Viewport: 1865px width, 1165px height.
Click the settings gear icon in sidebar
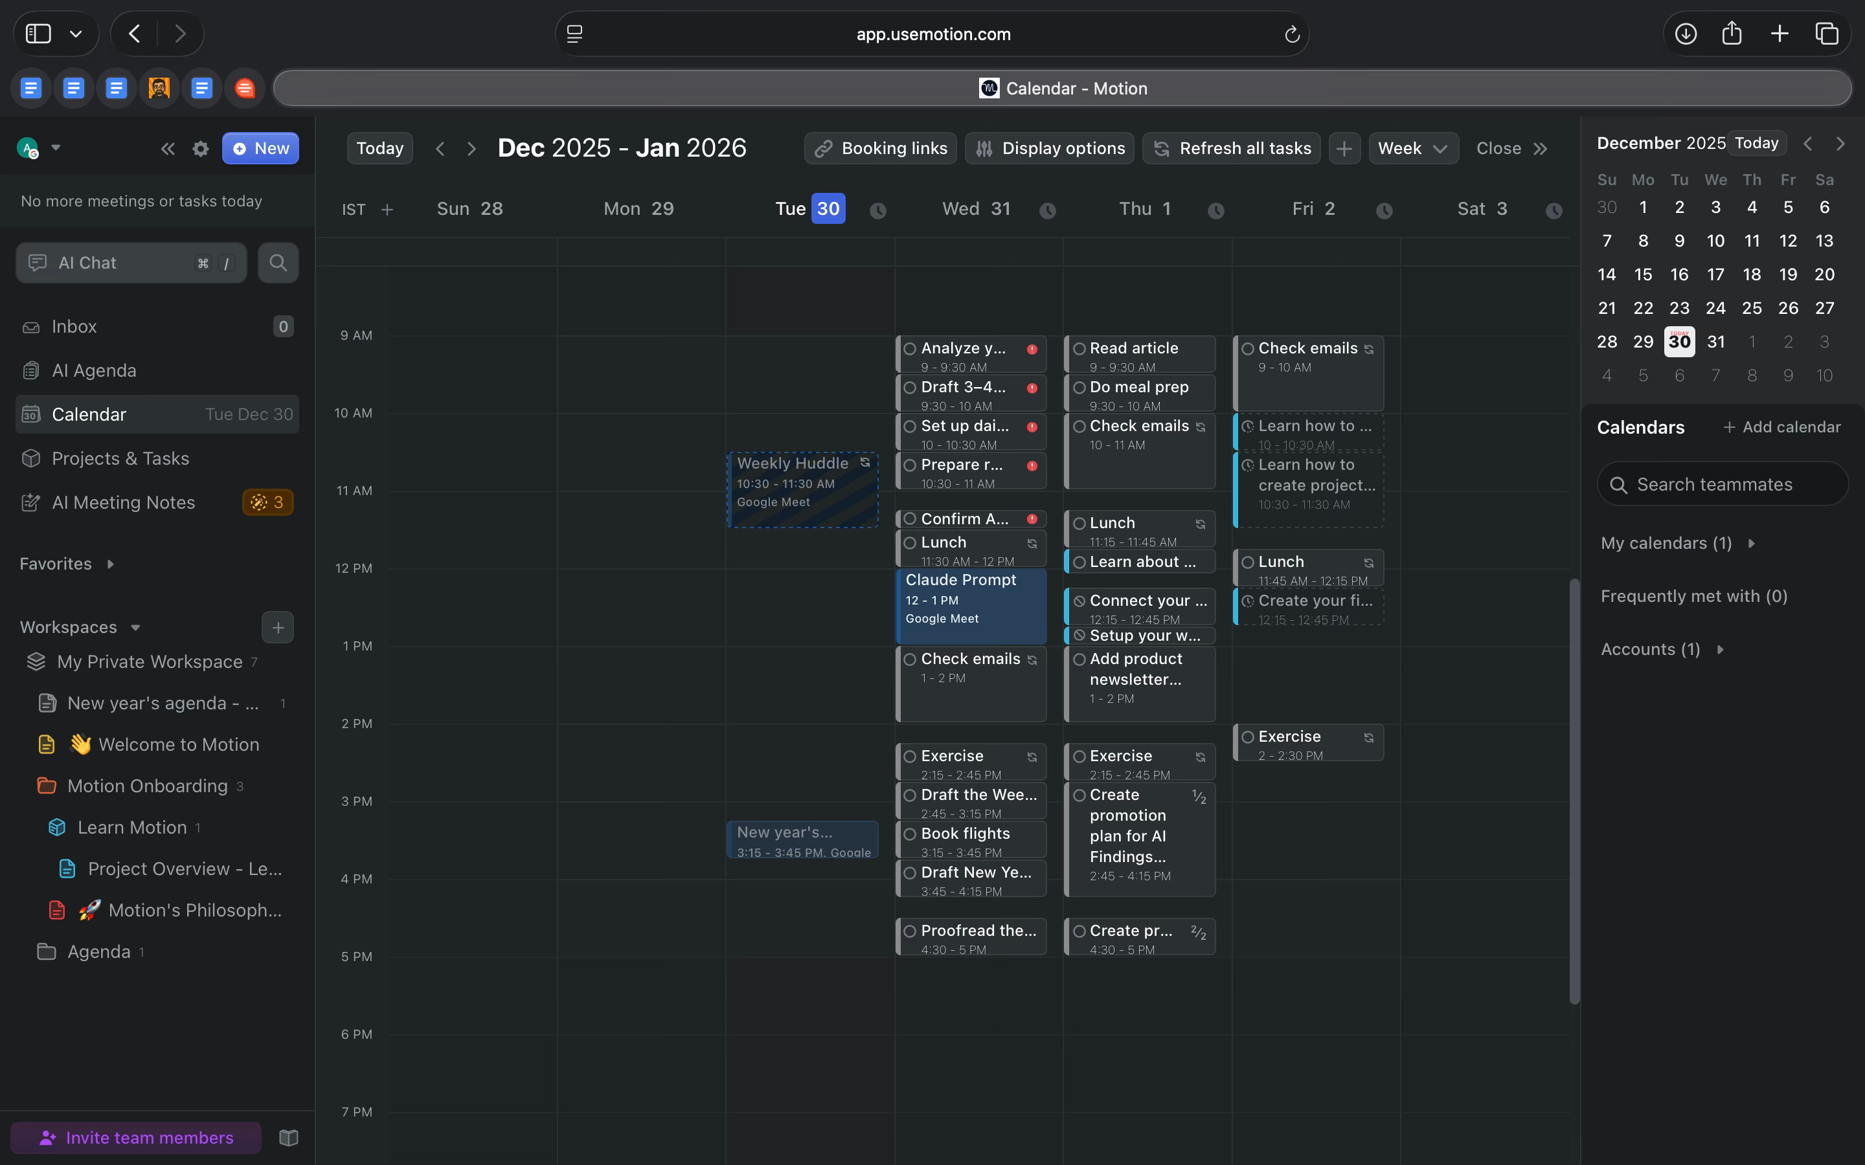click(200, 149)
